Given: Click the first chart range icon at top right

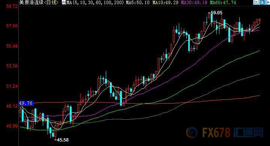Looking at the screenshot, I should (256, 2).
